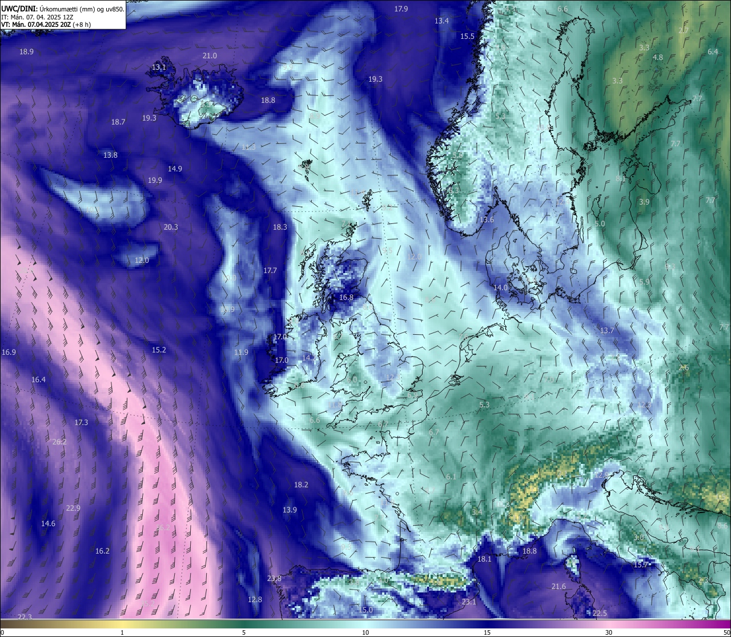Click the 12.8 value west of Portugal

click(x=255, y=599)
